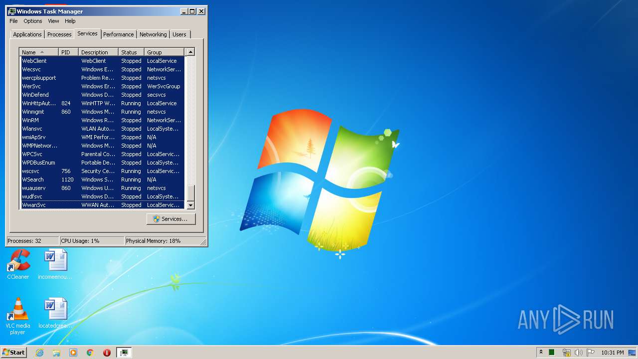Click the taskbar clock 10:31 PM
The width and height of the screenshot is (638, 359).
point(612,353)
